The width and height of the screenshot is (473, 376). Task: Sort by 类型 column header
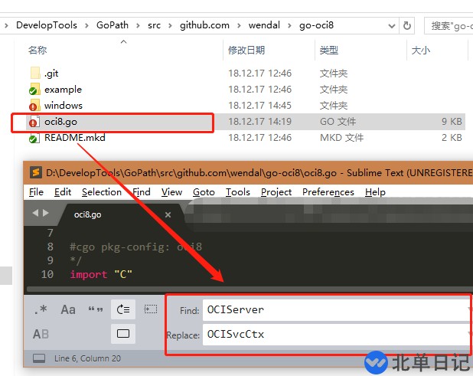pyautogui.click(x=329, y=50)
